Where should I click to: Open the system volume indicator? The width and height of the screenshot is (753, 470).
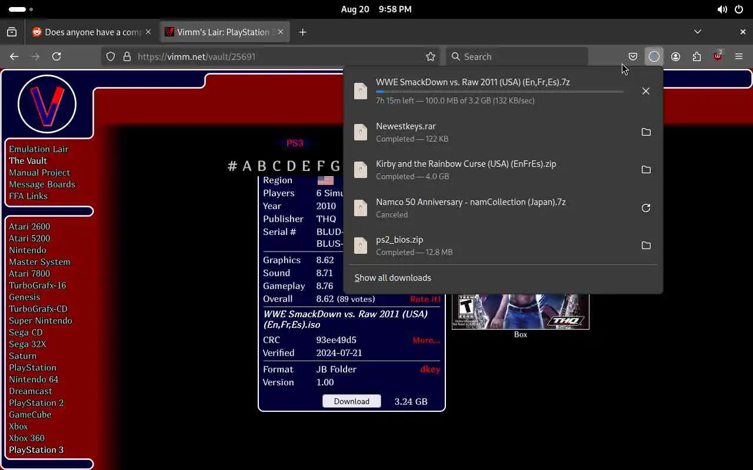coord(722,9)
